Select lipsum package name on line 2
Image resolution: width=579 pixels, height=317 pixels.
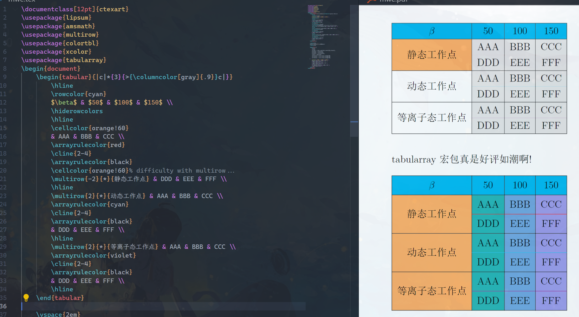pyautogui.click(x=77, y=18)
